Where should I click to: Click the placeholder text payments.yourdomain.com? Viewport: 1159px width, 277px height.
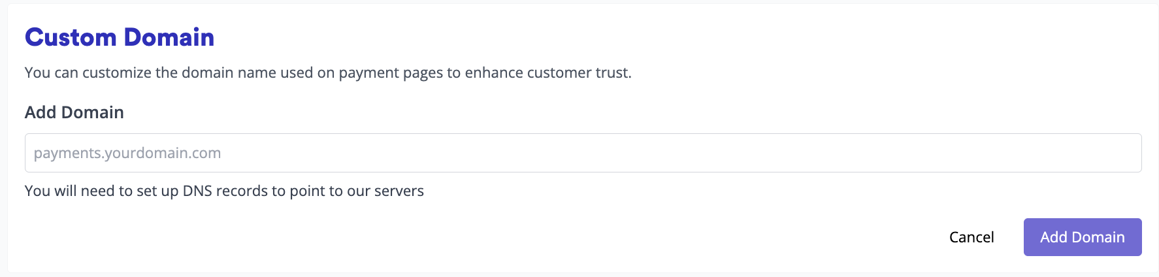pyautogui.click(x=127, y=153)
